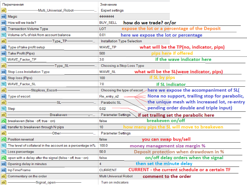The image size is (247, 185).
Task: Select the 'InpTimeFrame' variable name
Action: 19,170
